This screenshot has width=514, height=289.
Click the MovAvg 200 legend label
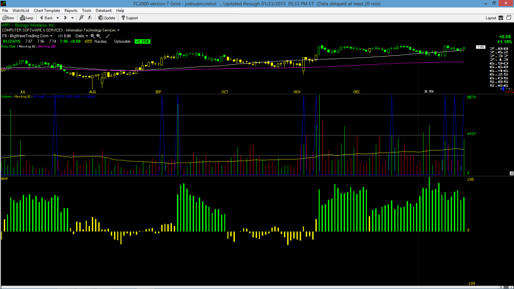click(47, 47)
